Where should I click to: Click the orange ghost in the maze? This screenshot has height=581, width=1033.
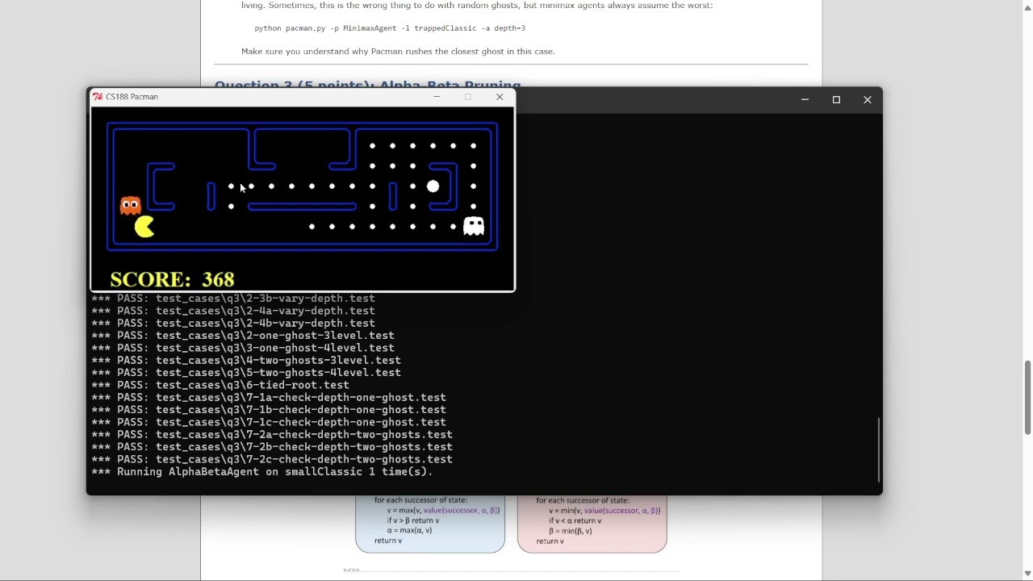pyautogui.click(x=131, y=206)
